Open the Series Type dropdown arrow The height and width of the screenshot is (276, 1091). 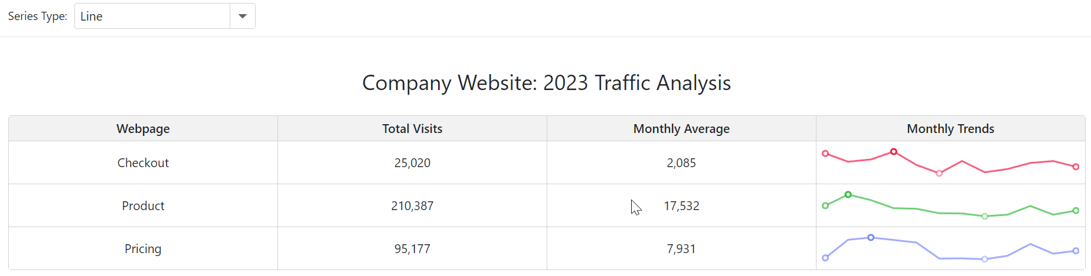click(243, 16)
